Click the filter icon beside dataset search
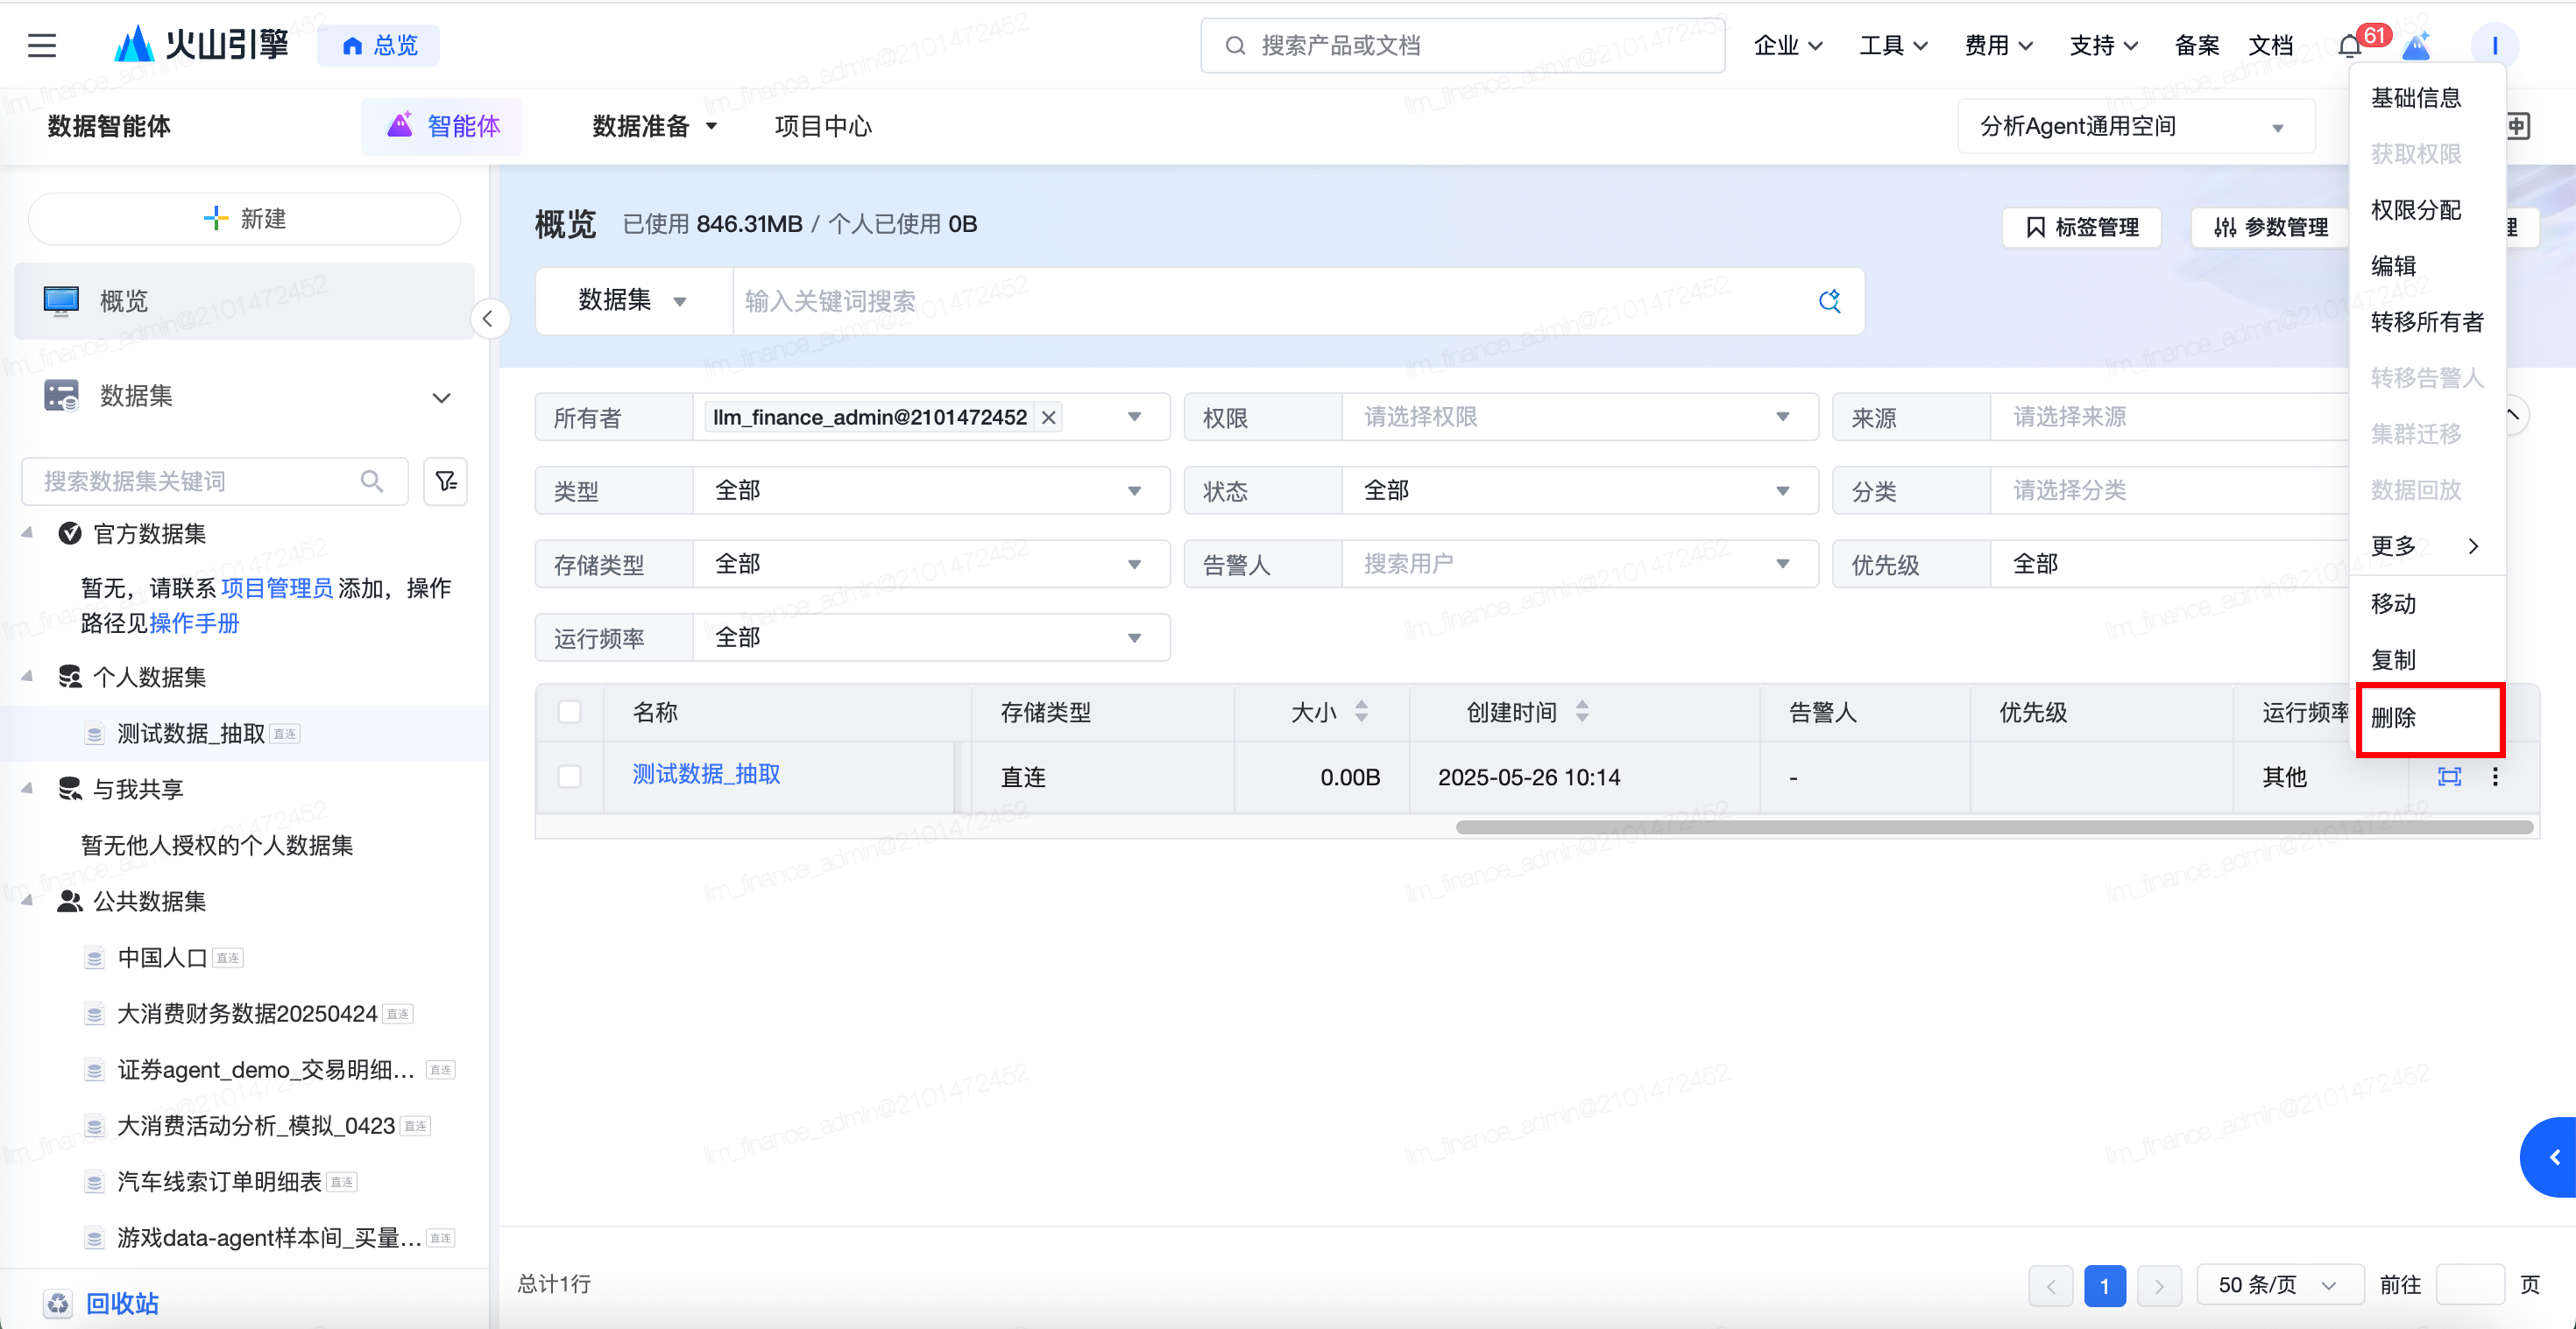2576x1329 pixels. (446, 482)
